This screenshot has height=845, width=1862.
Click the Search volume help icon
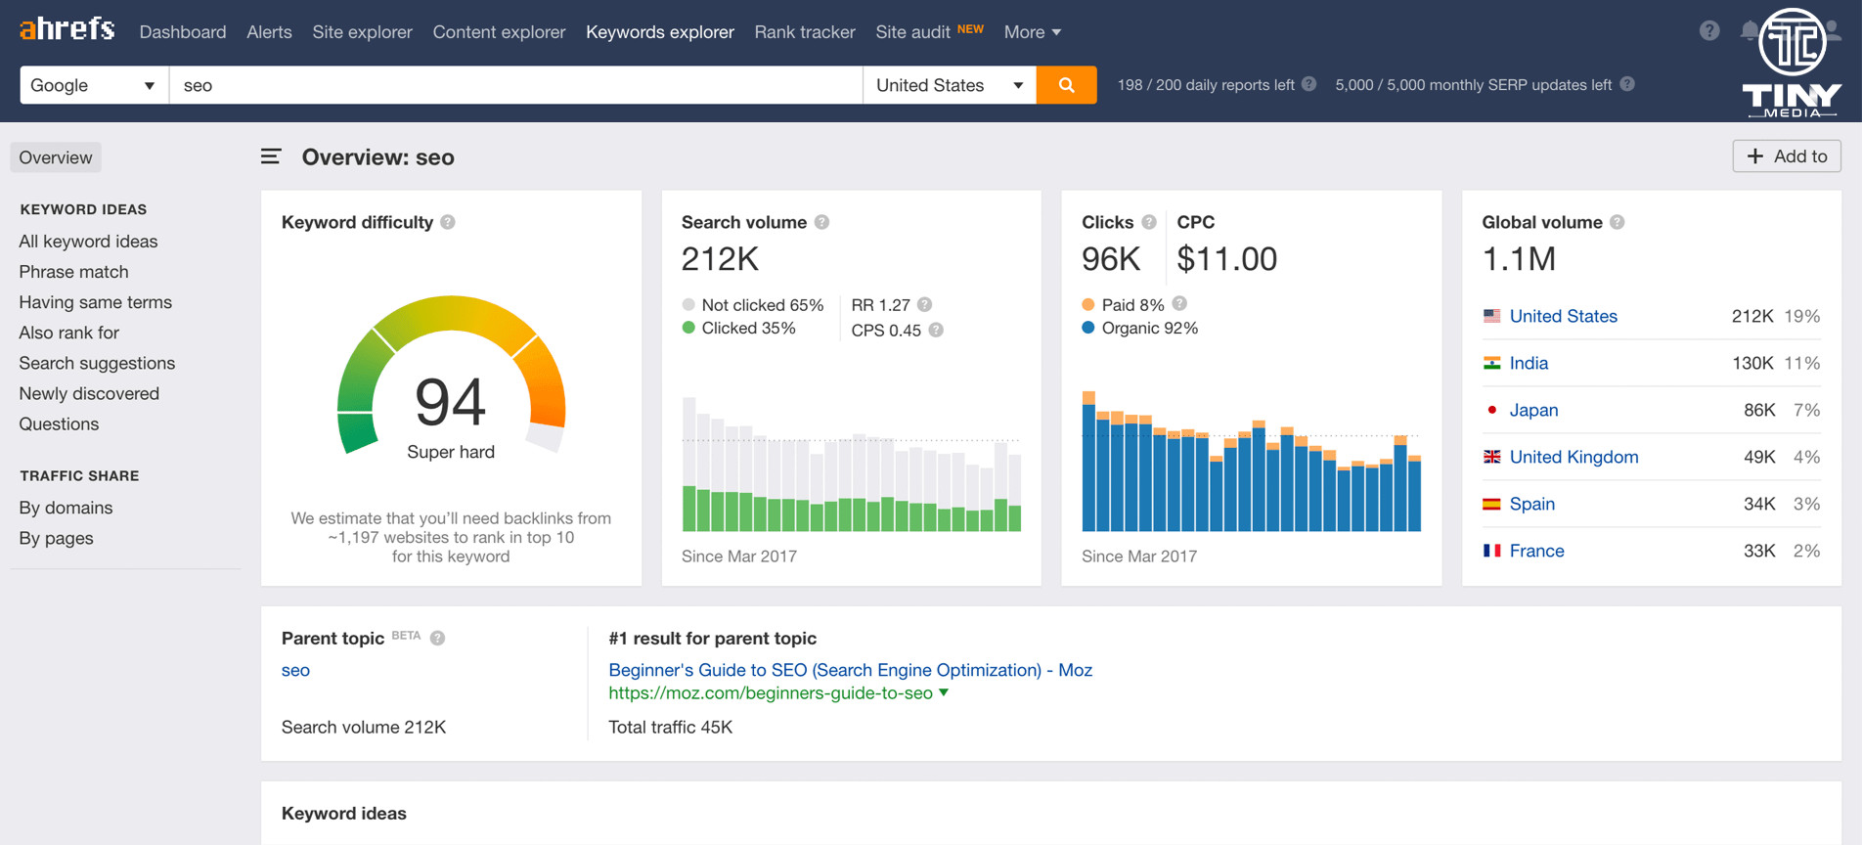coord(821,222)
